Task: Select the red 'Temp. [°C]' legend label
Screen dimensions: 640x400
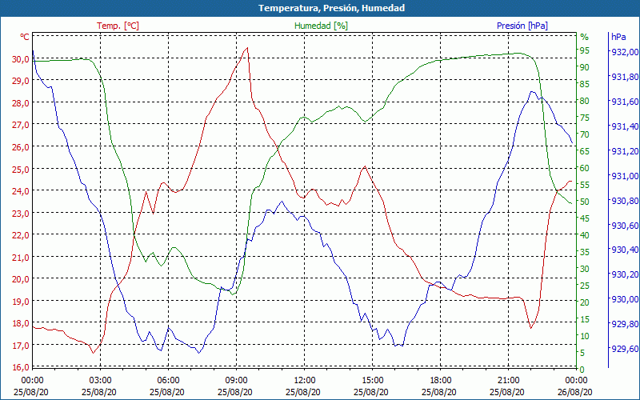Action: click(x=118, y=26)
